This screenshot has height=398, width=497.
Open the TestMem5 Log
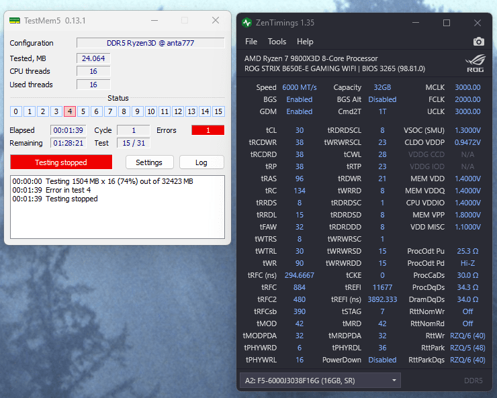[201, 162]
